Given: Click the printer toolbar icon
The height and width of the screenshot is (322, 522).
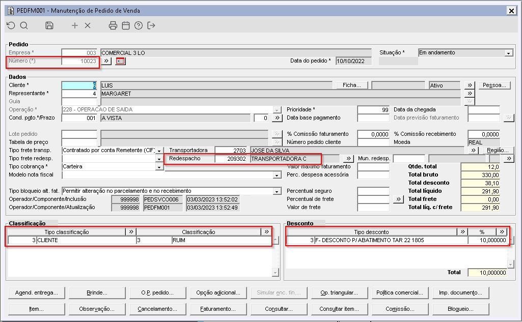Looking at the screenshot, I should 113,25.
